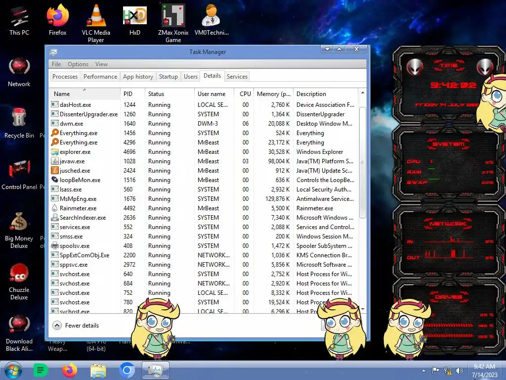Select the services.exe process
The image size is (506, 380).
tap(204, 227)
